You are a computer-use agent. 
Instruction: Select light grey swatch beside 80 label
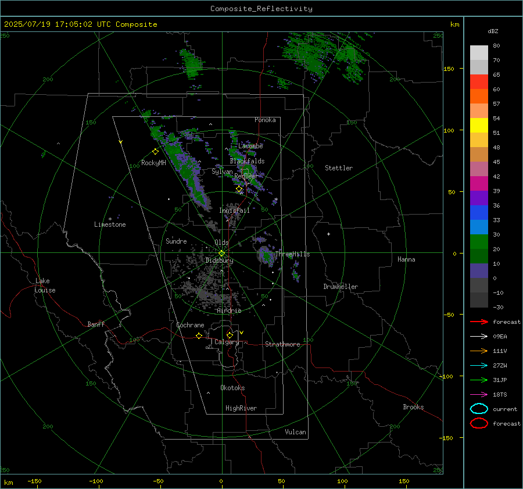point(479,53)
